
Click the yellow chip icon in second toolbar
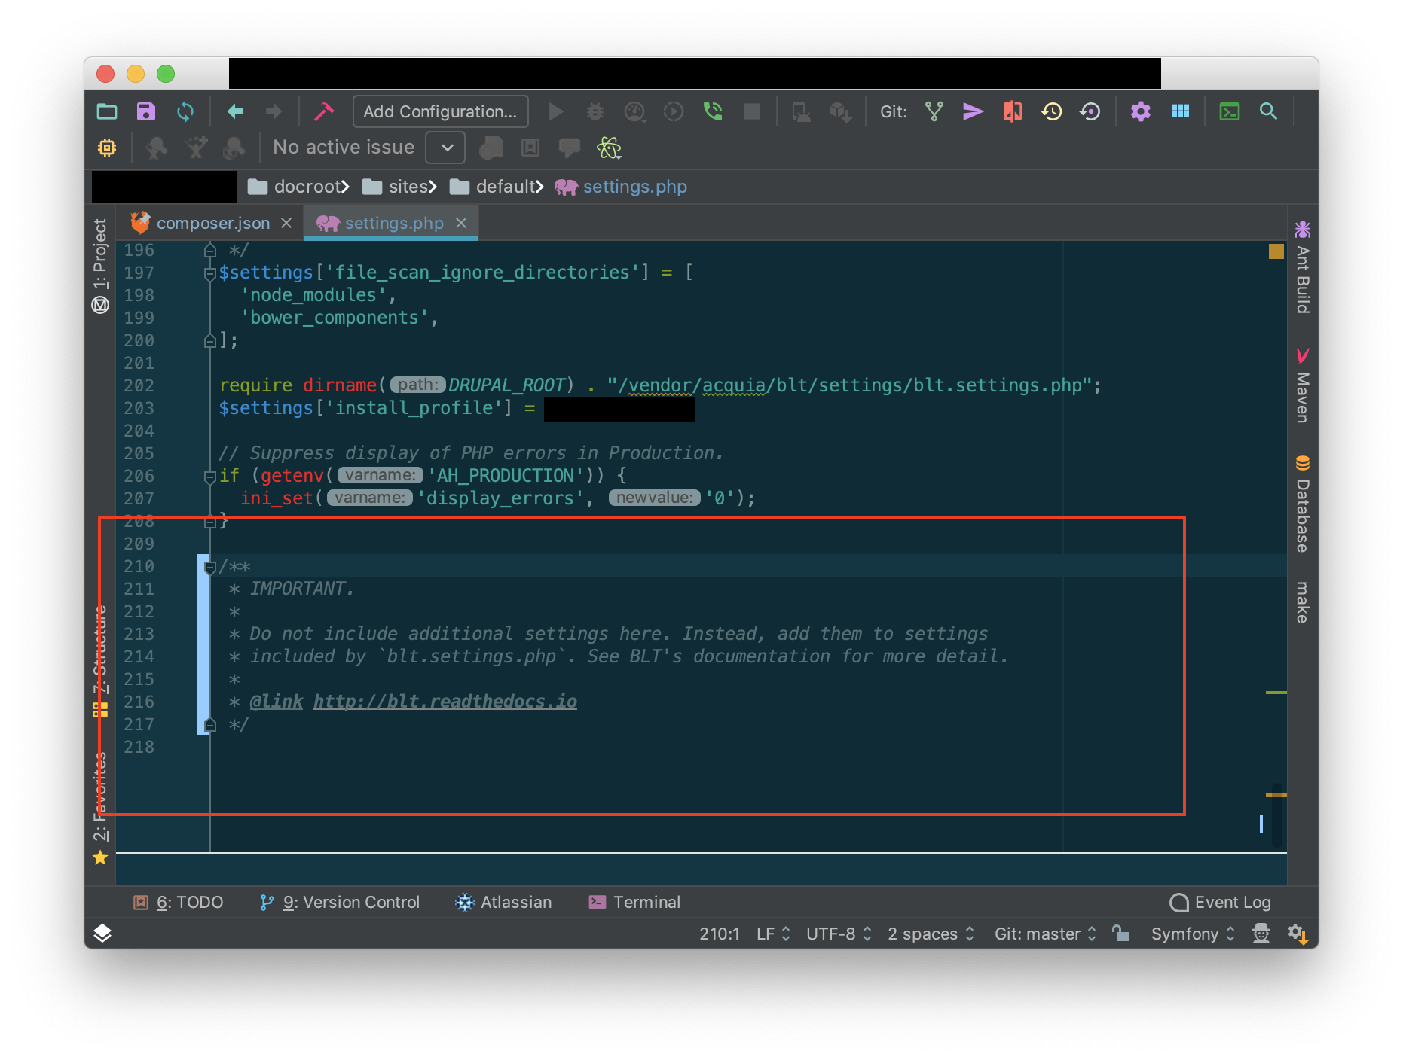tap(107, 148)
